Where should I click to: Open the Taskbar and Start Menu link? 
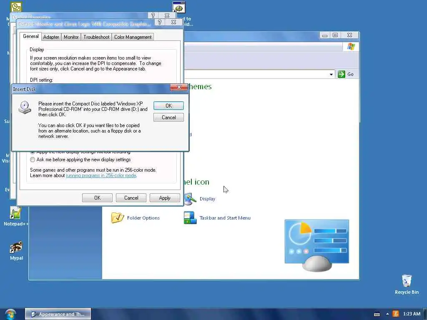(225, 218)
